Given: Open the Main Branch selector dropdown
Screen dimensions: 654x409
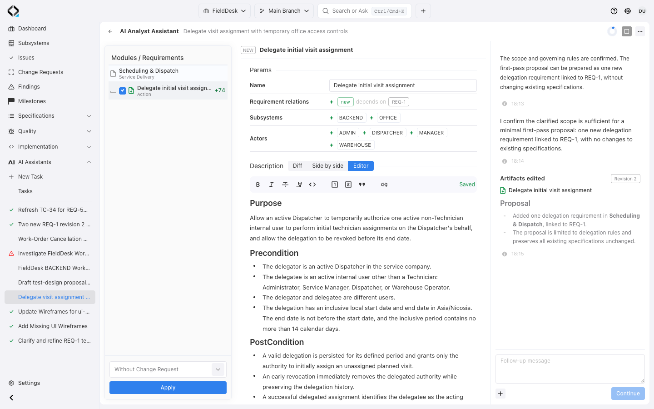Looking at the screenshot, I should point(284,11).
